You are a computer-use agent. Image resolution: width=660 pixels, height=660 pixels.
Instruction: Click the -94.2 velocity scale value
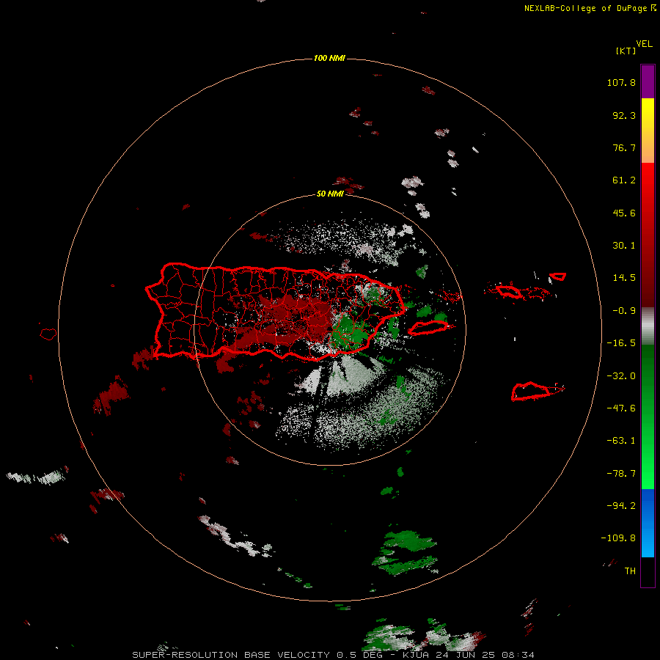tap(621, 505)
